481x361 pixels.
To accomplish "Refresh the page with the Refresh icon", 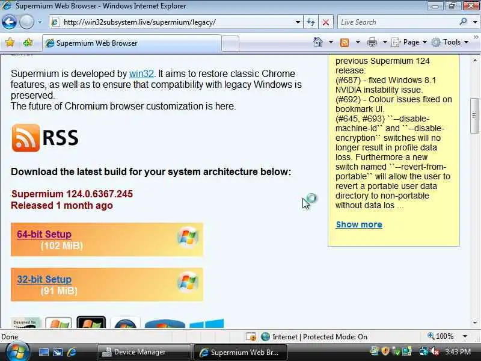I will [311, 22].
